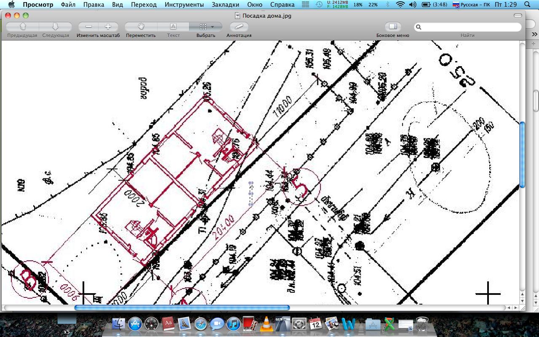Screen dimensions: 539x337
Task: Toggle the Боковое меню sidebar
Action: (393, 27)
